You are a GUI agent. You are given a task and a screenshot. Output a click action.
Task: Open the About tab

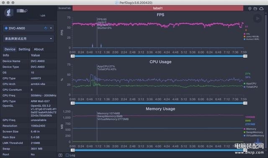(39, 49)
